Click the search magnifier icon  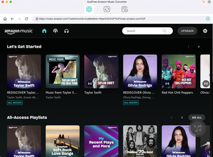pyautogui.click(x=165, y=31)
